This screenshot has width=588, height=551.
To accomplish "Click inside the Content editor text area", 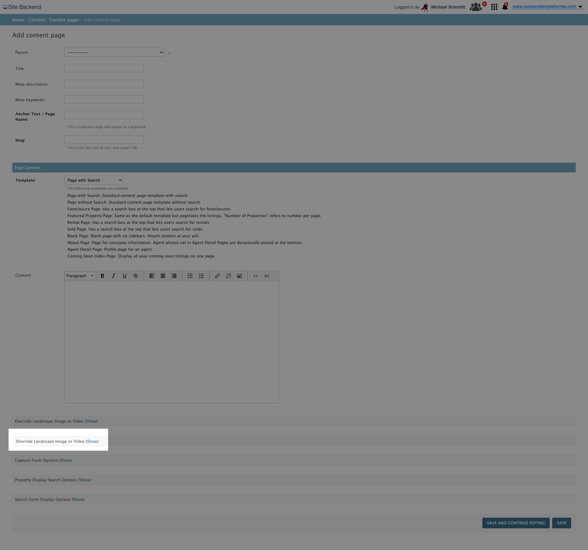I will pyautogui.click(x=172, y=342).
